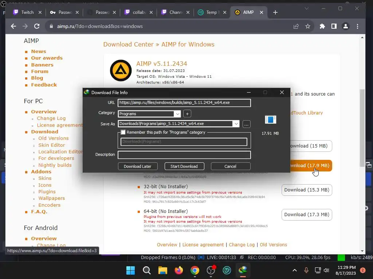Open the Plugins addon link
373x279 pixels.
coord(47,192)
